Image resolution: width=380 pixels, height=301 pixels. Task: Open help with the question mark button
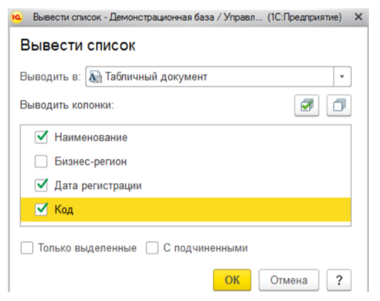pyautogui.click(x=339, y=280)
